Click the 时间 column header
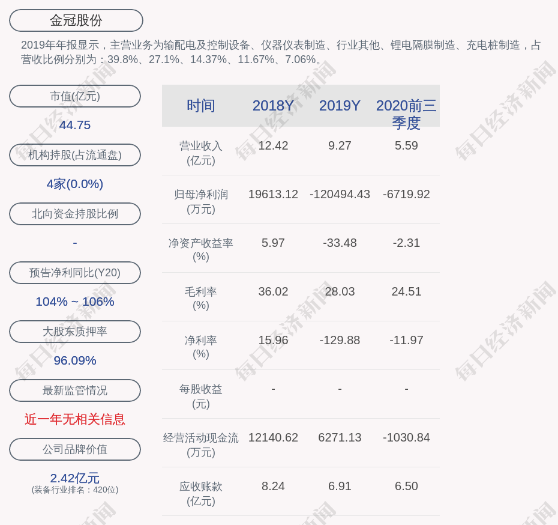This screenshot has height=525, width=558. (x=201, y=106)
